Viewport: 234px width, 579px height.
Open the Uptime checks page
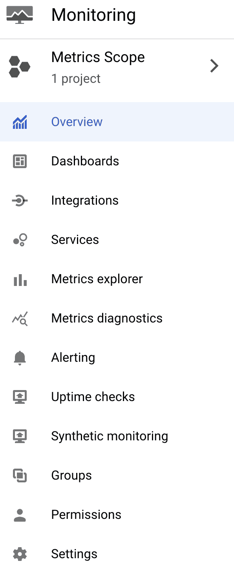point(93,397)
